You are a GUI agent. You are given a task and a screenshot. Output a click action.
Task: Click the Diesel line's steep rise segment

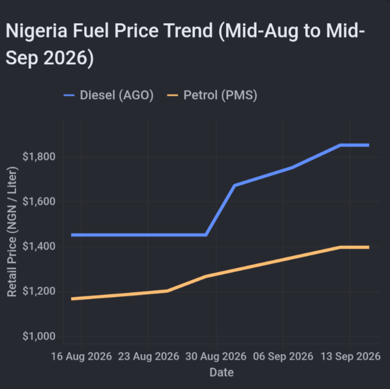pyautogui.click(x=220, y=210)
